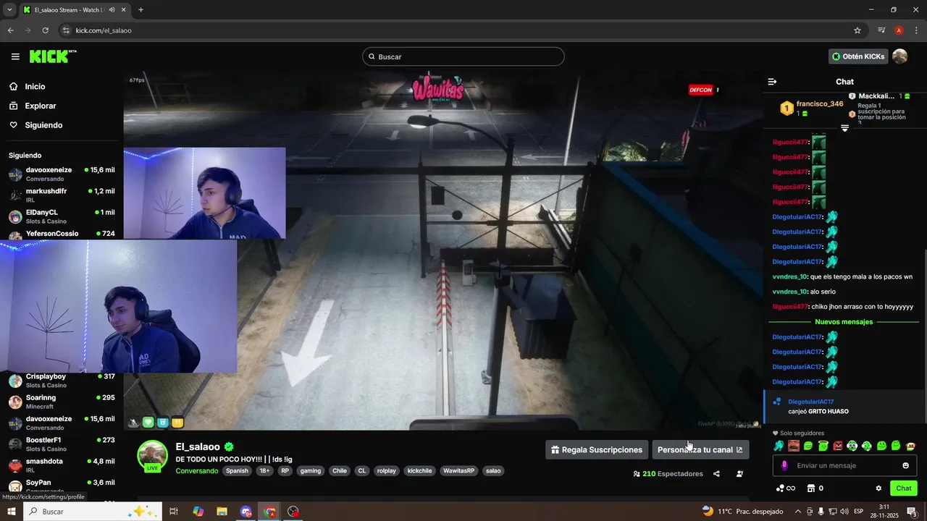
Task: Click Obtén KICKs button
Action: point(858,56)
